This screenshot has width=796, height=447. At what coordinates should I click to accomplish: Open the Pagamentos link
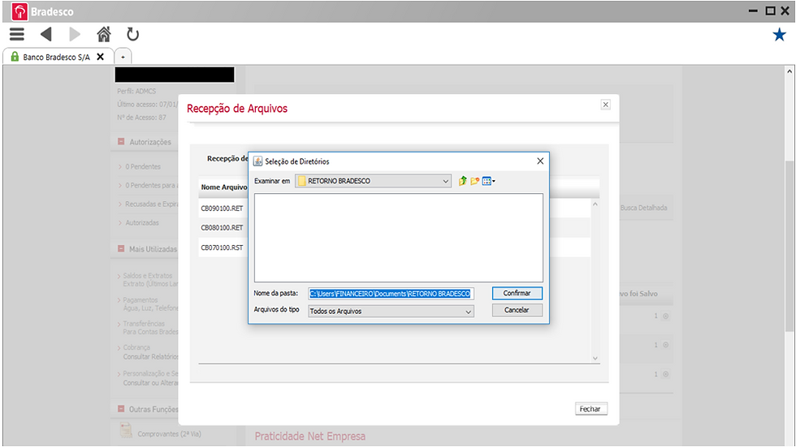coord(140,300)
